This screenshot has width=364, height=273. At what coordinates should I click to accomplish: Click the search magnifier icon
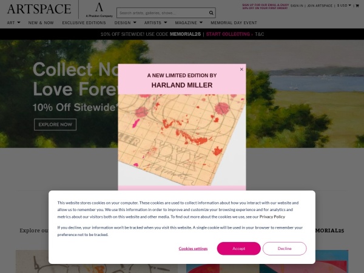click(x=211, y=13)
